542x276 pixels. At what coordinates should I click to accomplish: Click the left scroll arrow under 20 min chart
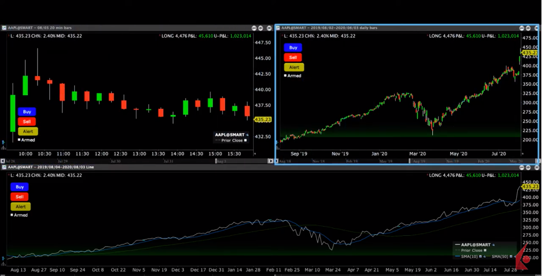[x=3, y=161]
